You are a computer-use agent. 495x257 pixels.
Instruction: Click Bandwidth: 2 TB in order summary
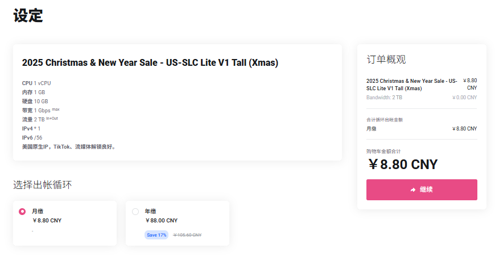point(385,98)
